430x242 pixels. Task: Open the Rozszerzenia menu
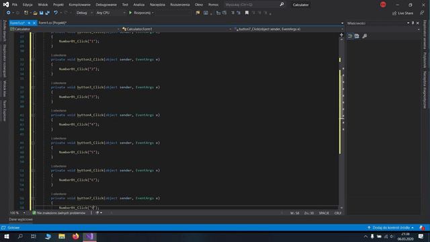pos(180,5)
